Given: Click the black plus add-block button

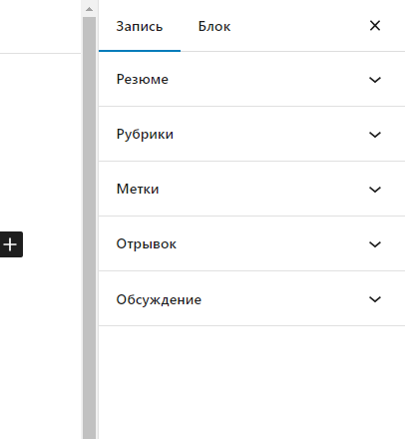Looking at the screenshot, I should pos(10,244).
